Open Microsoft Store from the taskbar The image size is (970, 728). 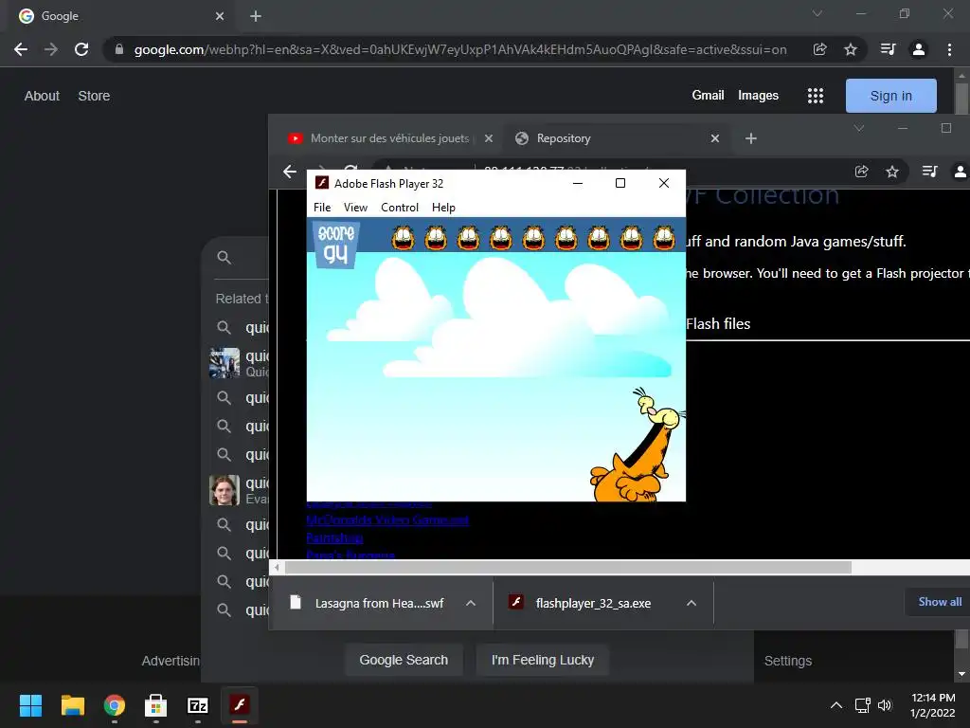pos(156,705)
